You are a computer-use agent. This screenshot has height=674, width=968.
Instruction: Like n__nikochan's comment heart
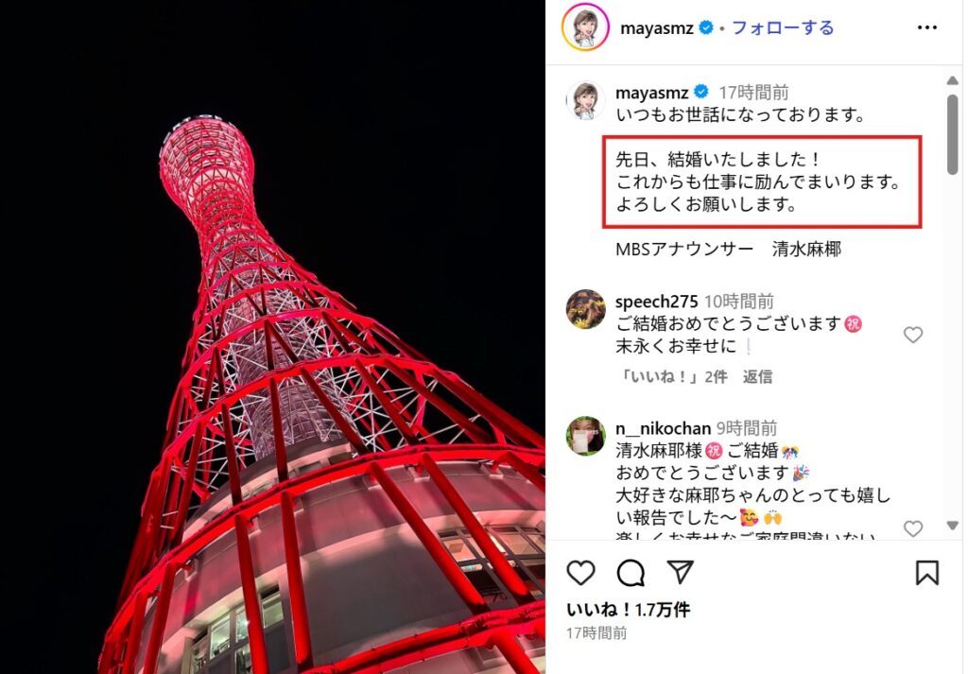click(x=913, y=528)
